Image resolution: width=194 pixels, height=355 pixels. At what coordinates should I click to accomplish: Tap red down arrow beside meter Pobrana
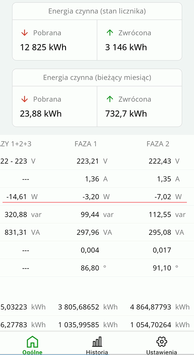coord(24,33)
